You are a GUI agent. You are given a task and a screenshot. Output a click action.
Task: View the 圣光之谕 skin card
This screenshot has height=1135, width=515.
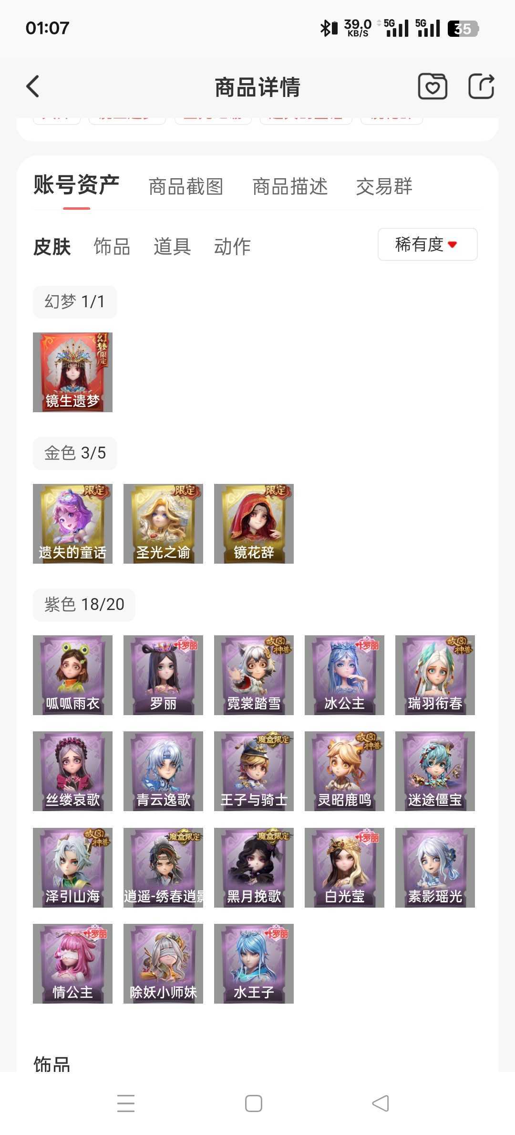click(x=163, y=524)
